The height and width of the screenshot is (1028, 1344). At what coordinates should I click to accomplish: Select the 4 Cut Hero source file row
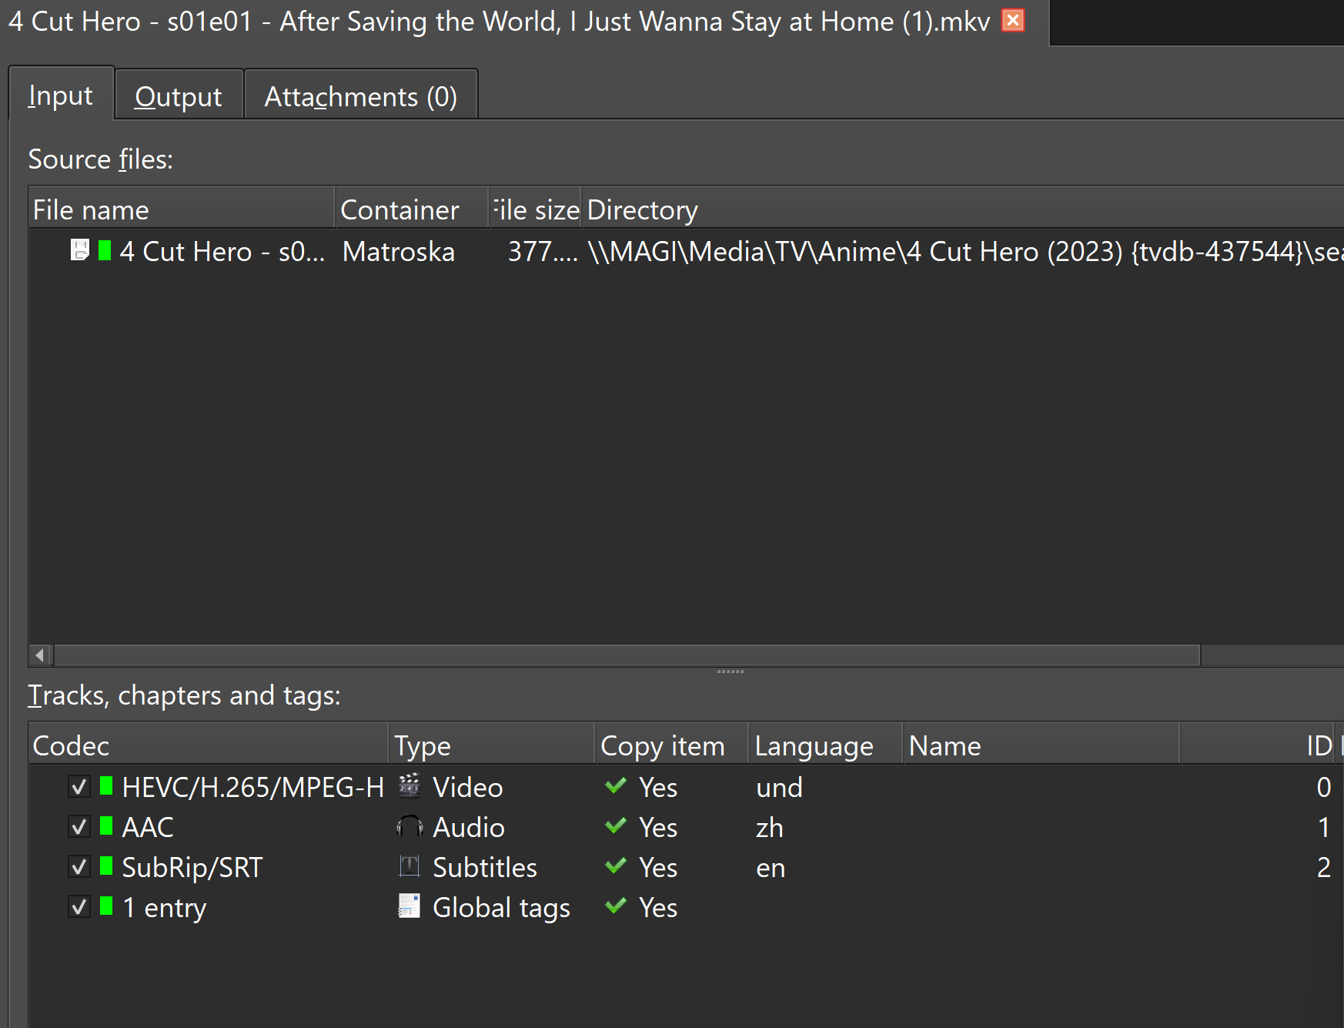pos(222,252)
